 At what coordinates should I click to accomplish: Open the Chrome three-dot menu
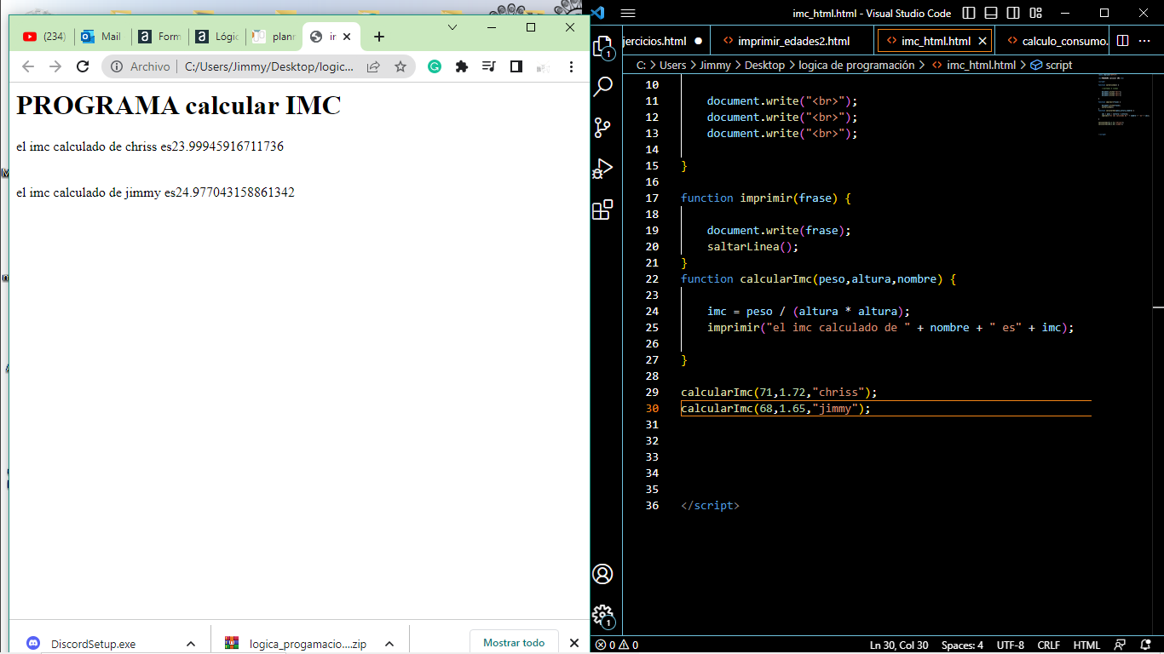coord(571,66)
